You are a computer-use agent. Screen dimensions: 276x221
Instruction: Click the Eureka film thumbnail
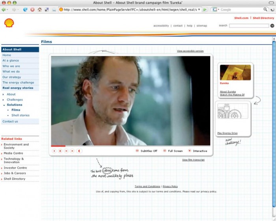coord(235,72)
